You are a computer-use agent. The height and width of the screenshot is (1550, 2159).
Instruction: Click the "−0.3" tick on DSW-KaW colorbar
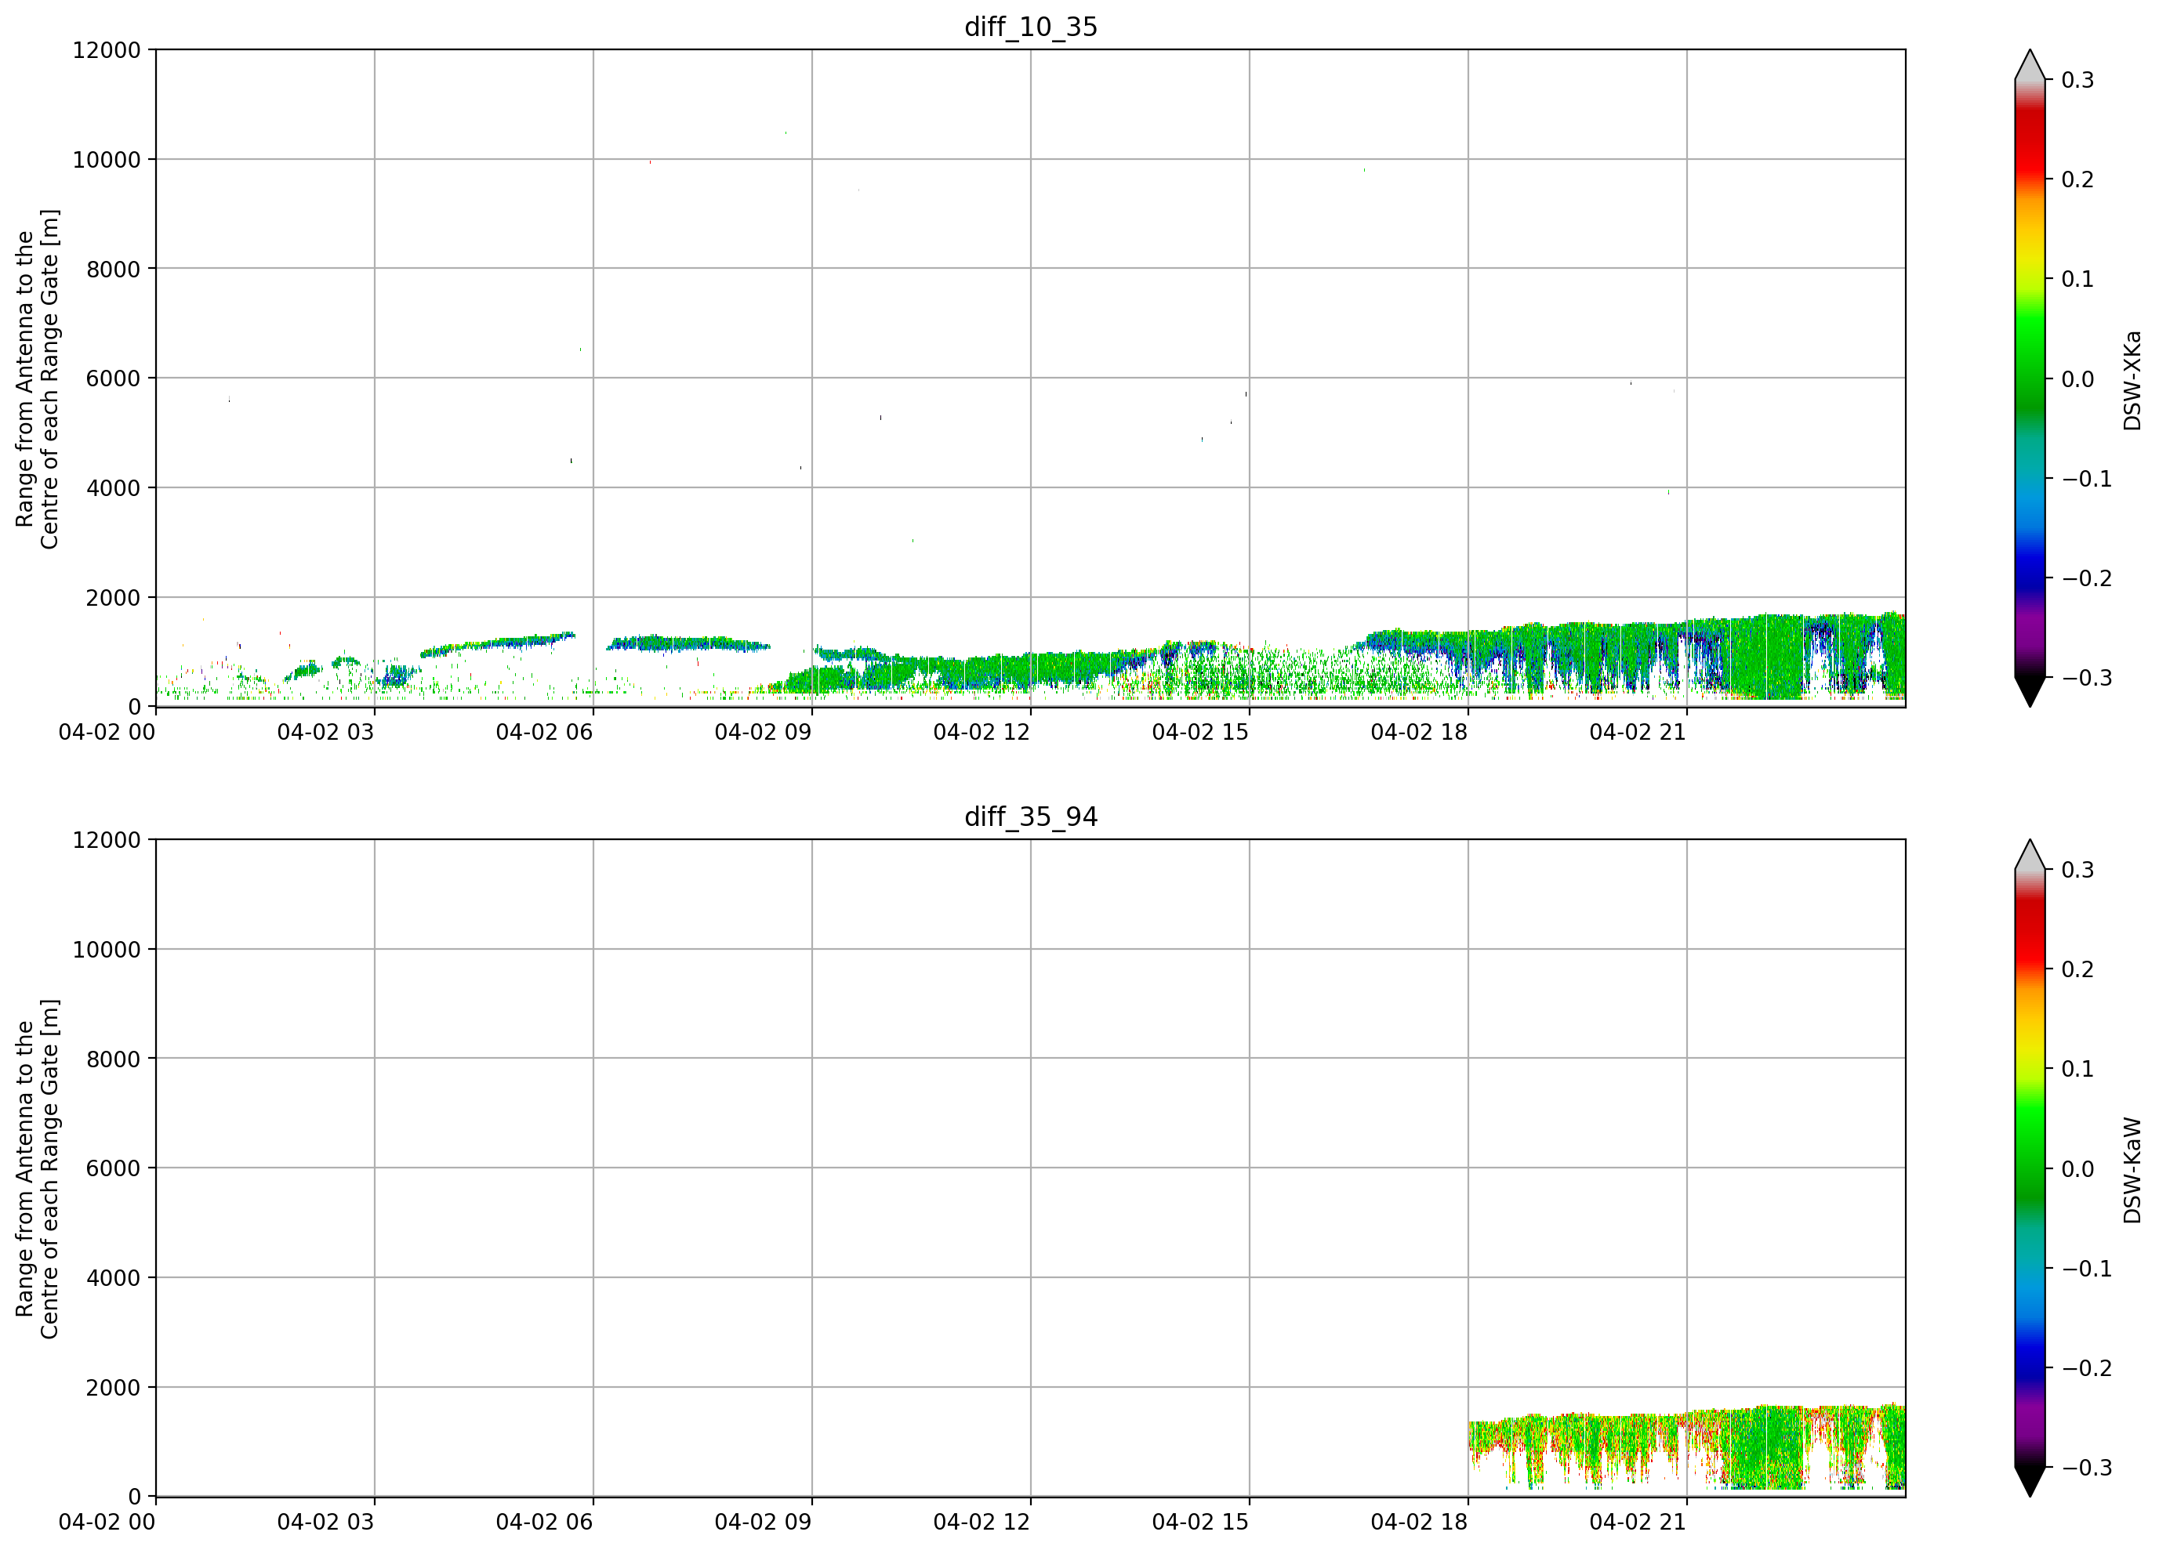[2087, 1467]
